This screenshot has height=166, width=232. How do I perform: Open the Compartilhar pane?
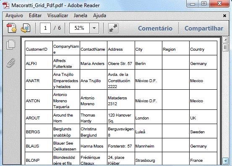204,29
